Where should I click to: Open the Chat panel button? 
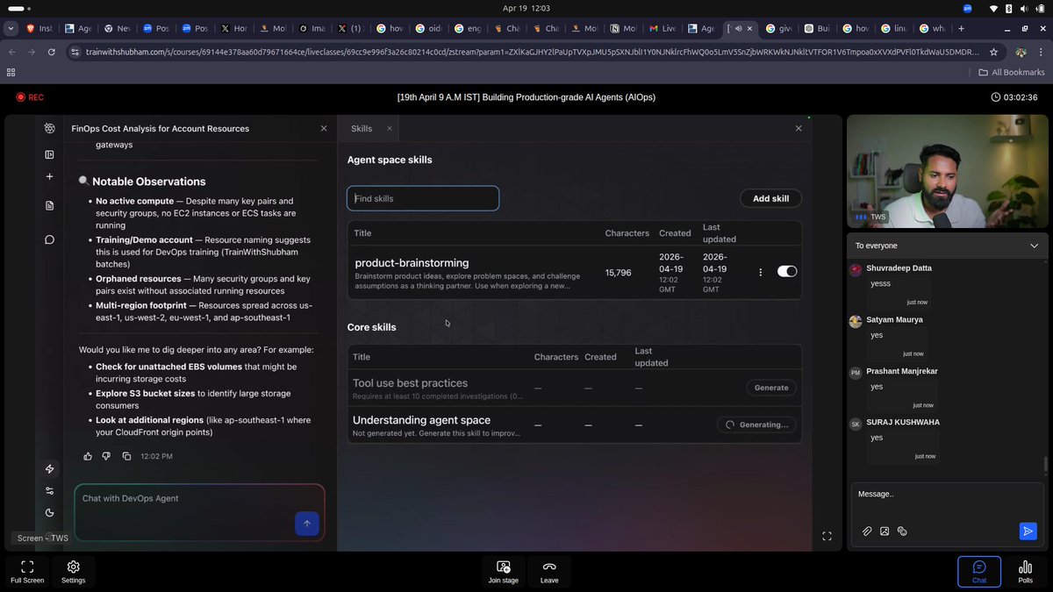(x=979, y=572)
